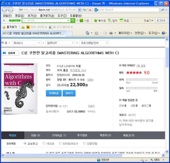Click the 더보기 link beside 인터넷서점
The image size is (170, 163).
(92, 106)
